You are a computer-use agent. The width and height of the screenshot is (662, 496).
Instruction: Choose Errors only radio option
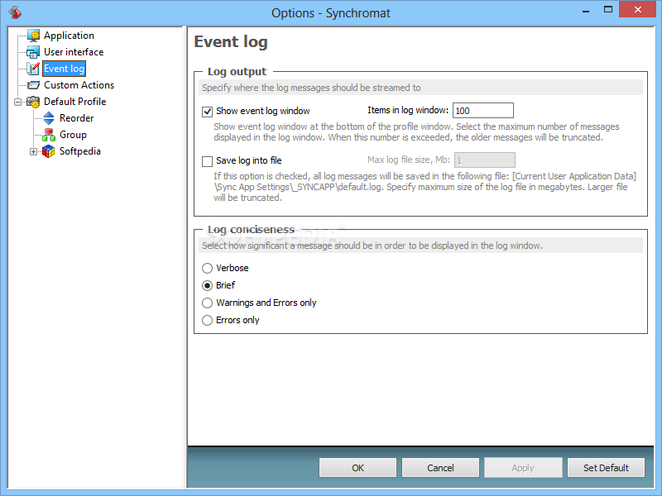point(208,320)
